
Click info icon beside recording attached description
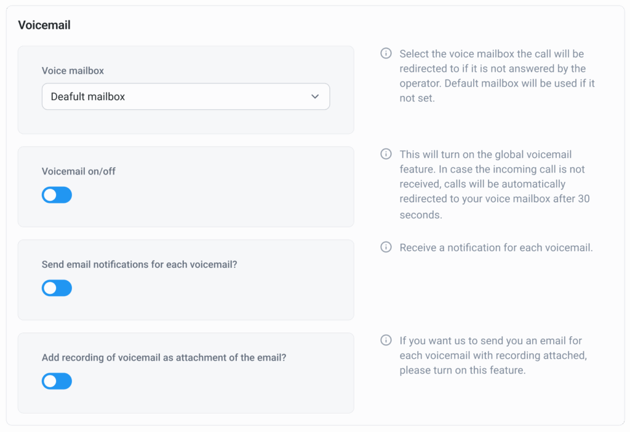tap(386, 340)
